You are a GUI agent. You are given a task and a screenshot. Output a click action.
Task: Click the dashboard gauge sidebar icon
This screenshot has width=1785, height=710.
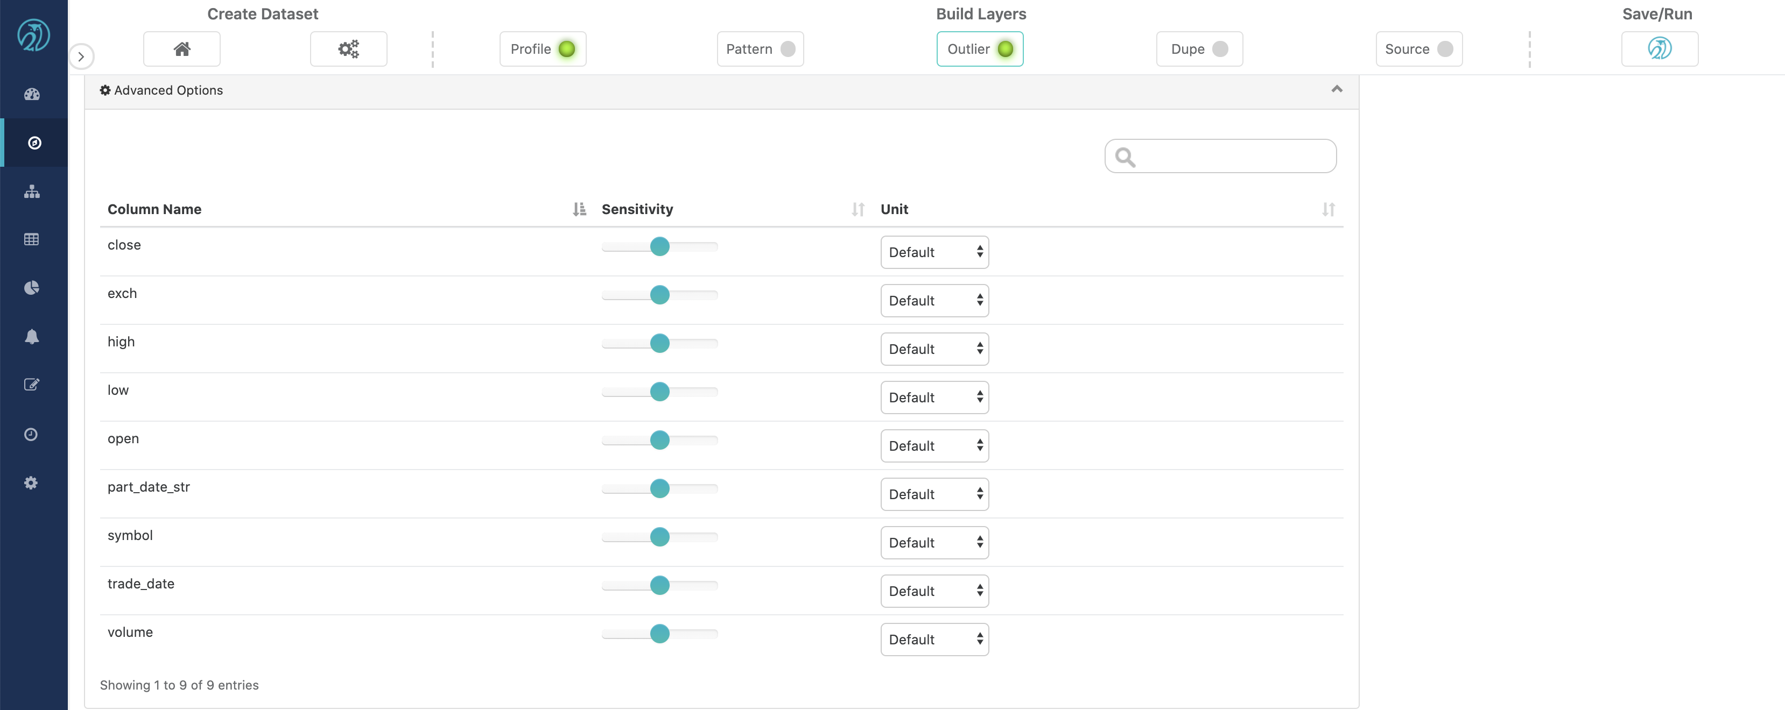32,94
